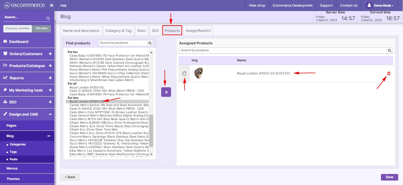Expand Reports with the plus sign
This screenshot has width=403, height=185.
pos(50,78)
